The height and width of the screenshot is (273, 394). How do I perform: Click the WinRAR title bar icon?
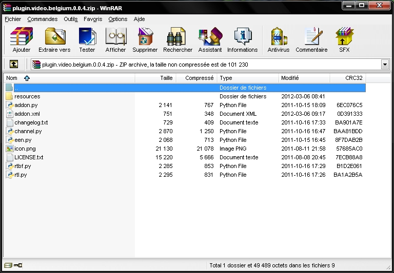(7, 8)
